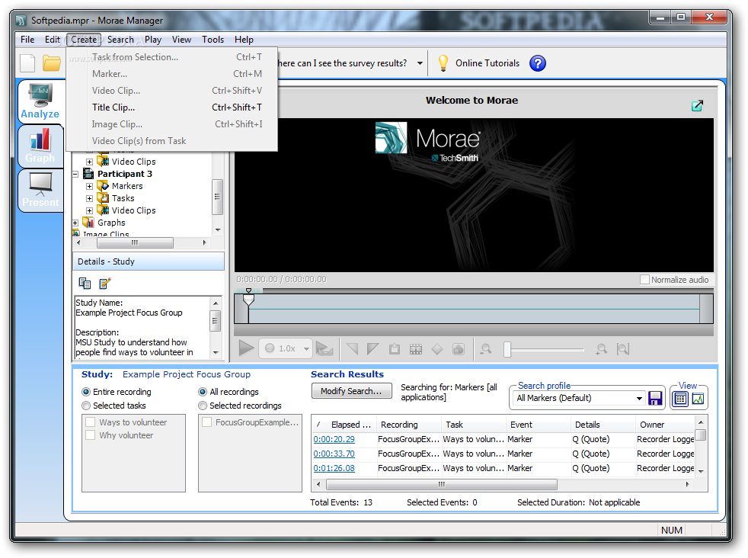The width and height of the screenshot is (748, 558).
Task: Click the blue Help question mark icon
Action: pyautogui.click(x=538, y=63)
